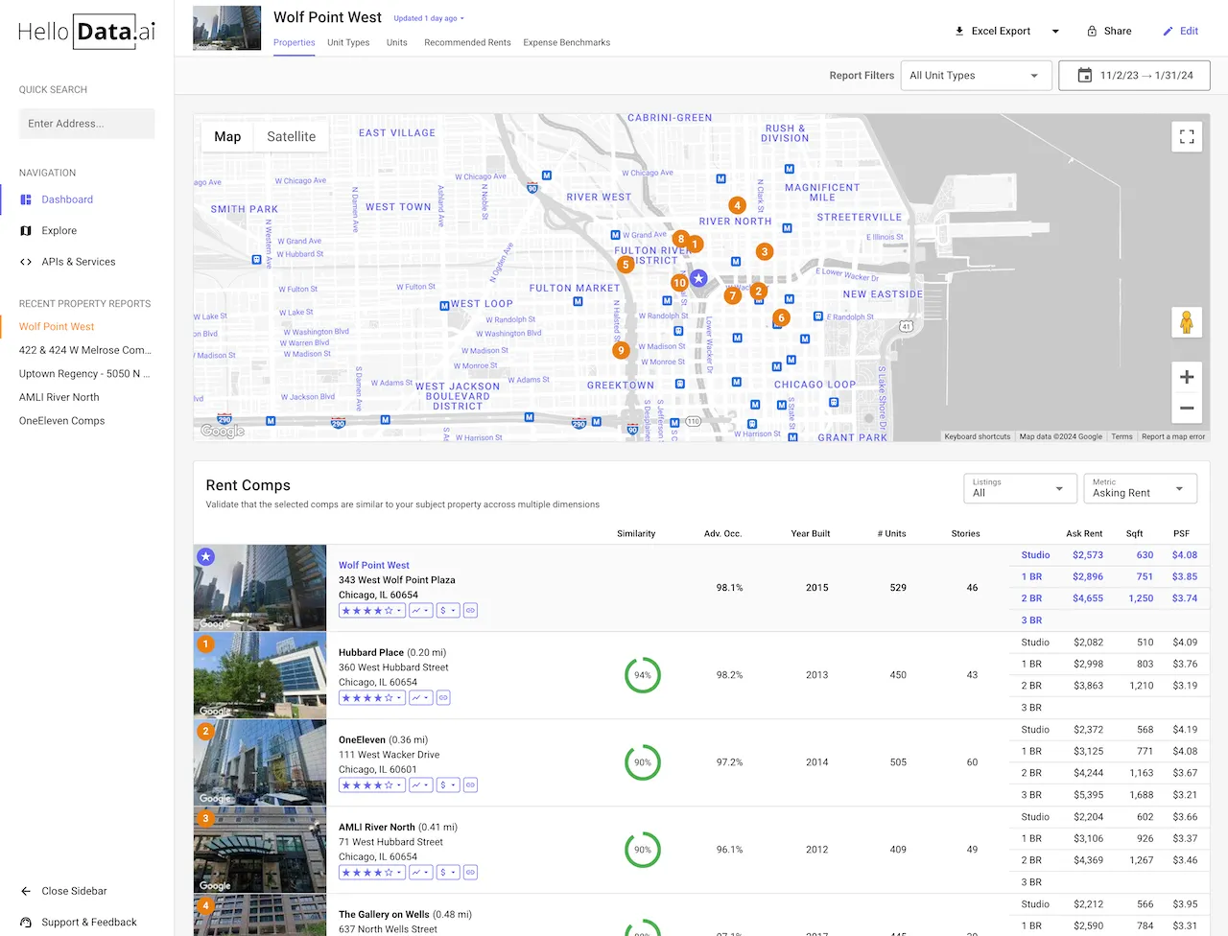Click the Year Built column header
The width and height of the screenshot is (1228, 936).
point(811,534)
